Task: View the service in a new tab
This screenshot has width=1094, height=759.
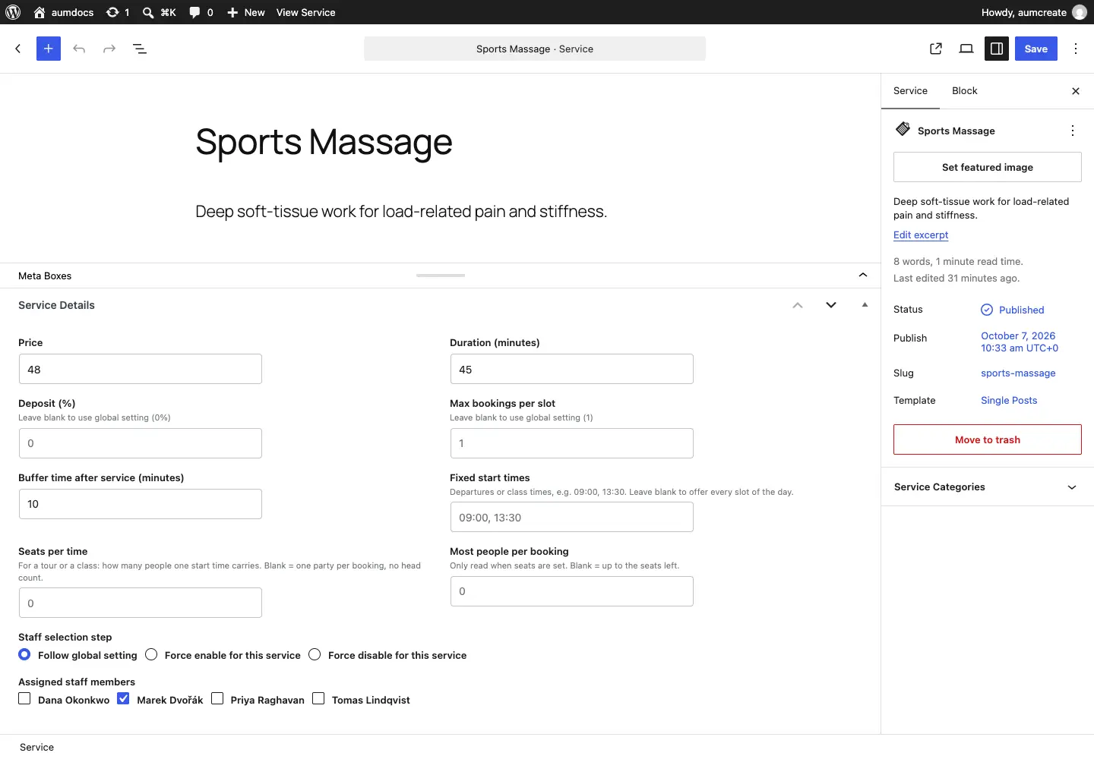Action: pyautogui.click(x=936, y=49)
